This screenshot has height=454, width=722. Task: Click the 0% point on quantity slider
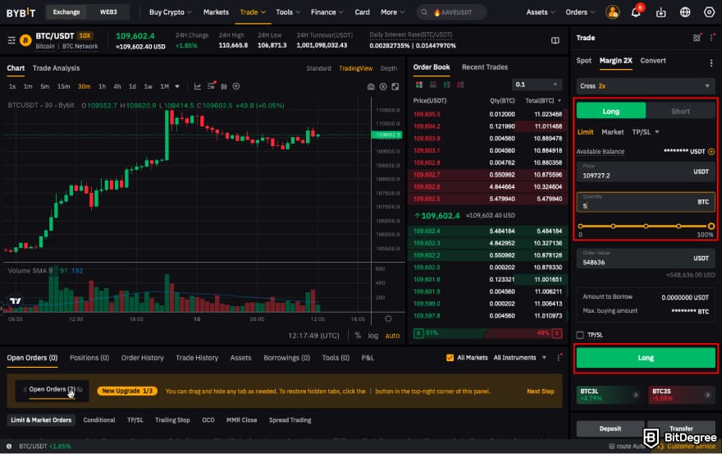coord(580,226)
